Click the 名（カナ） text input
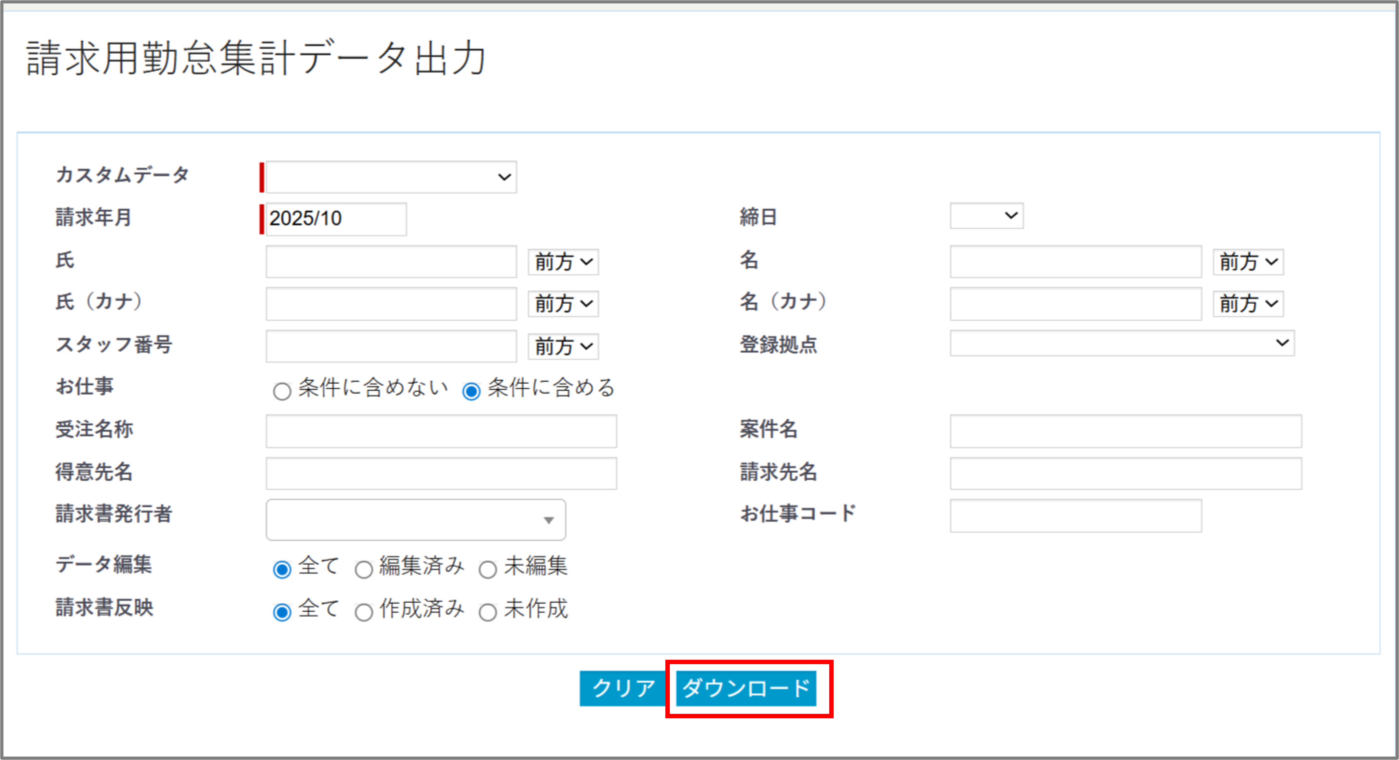 point(1075,304)
